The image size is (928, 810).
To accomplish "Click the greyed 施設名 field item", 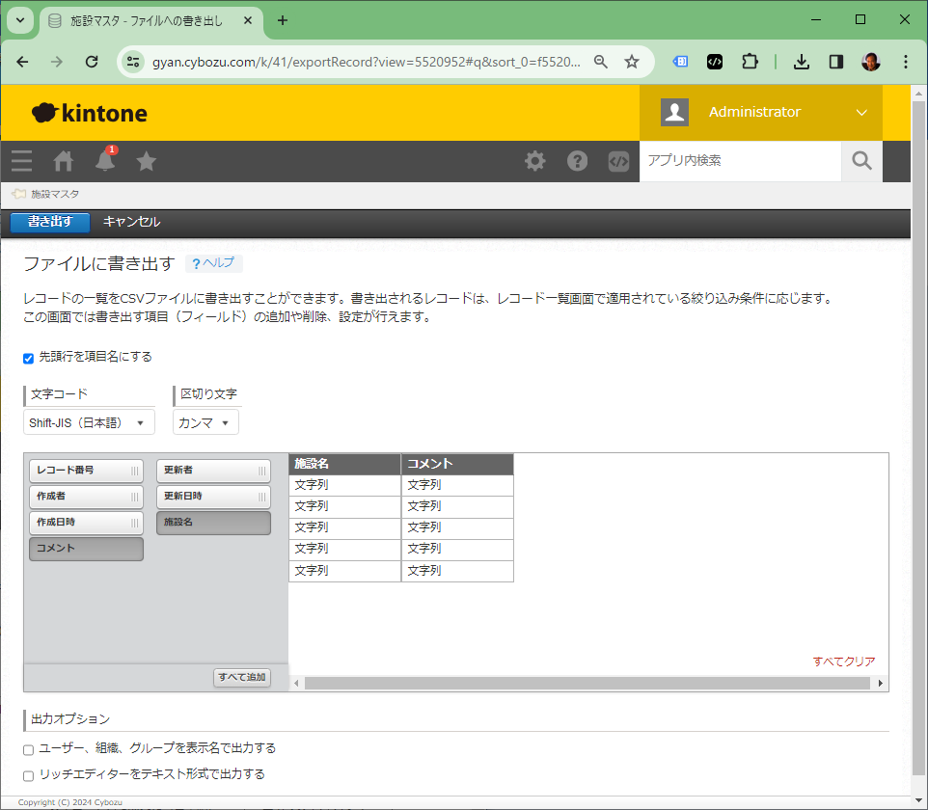I will point(213,523).
